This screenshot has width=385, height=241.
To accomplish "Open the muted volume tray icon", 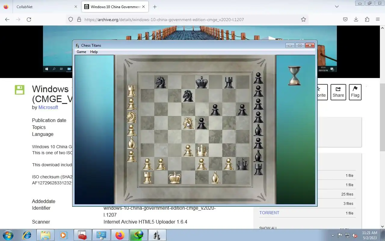I will click(355, 235).
